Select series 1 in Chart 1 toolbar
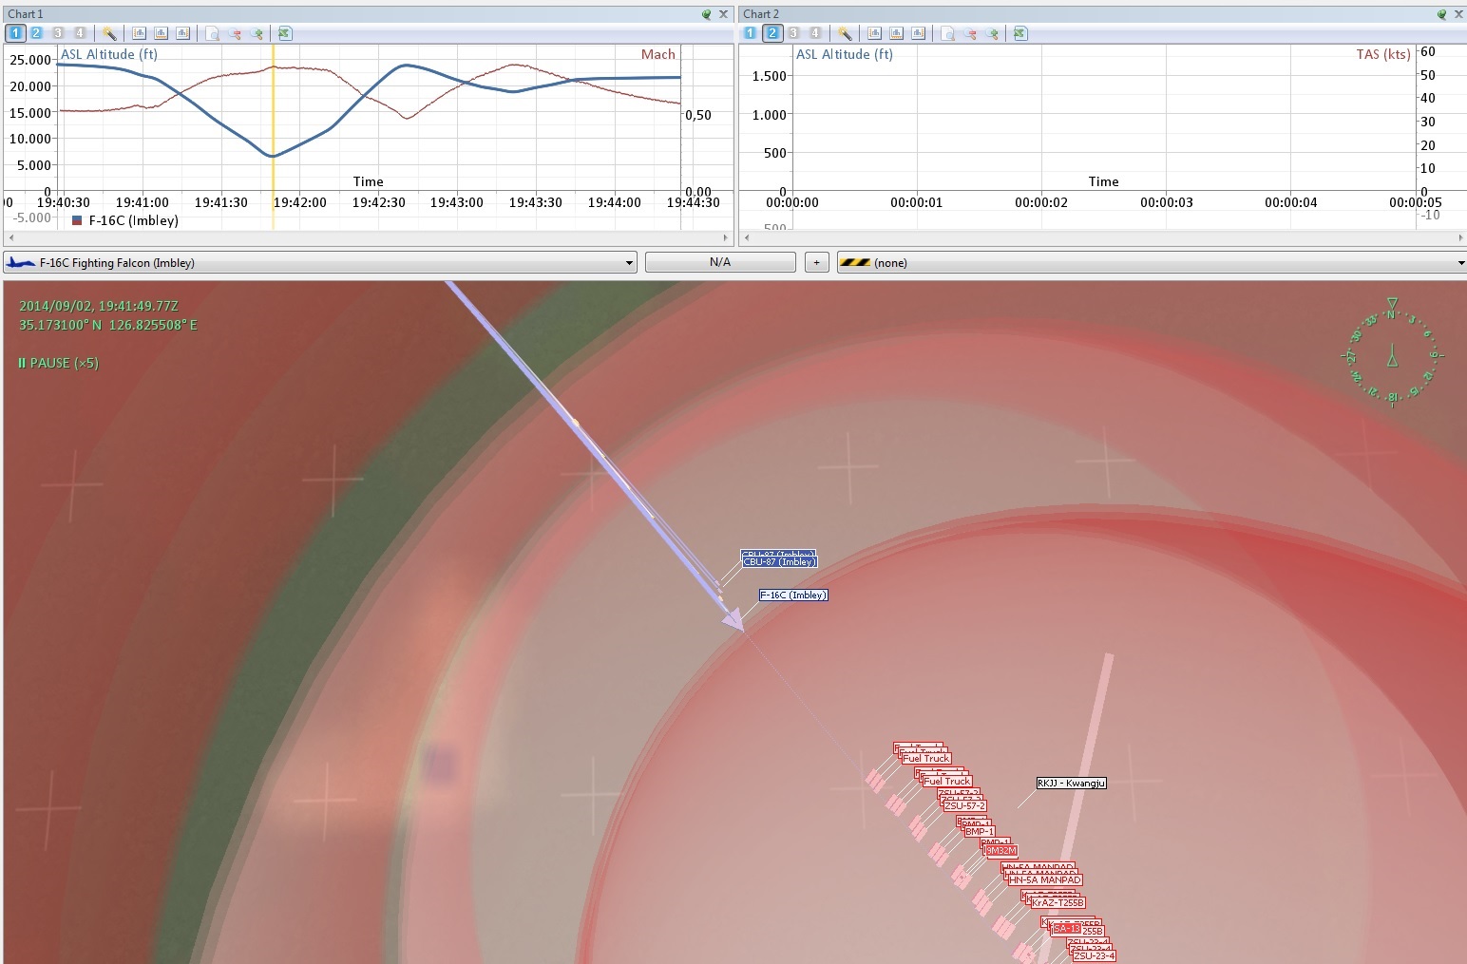The height and width of the screenshot is (964, 1467). (15, 33)
